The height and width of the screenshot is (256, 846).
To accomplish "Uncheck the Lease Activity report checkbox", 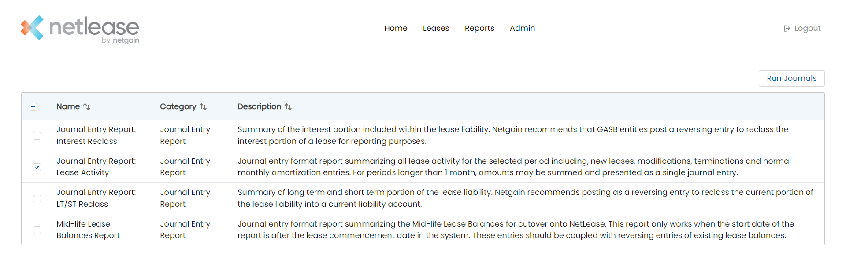I will 37,167.
